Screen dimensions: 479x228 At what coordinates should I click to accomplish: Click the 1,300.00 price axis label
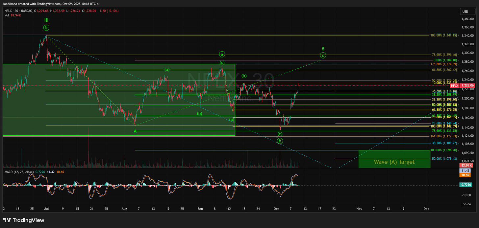point(468,53)
